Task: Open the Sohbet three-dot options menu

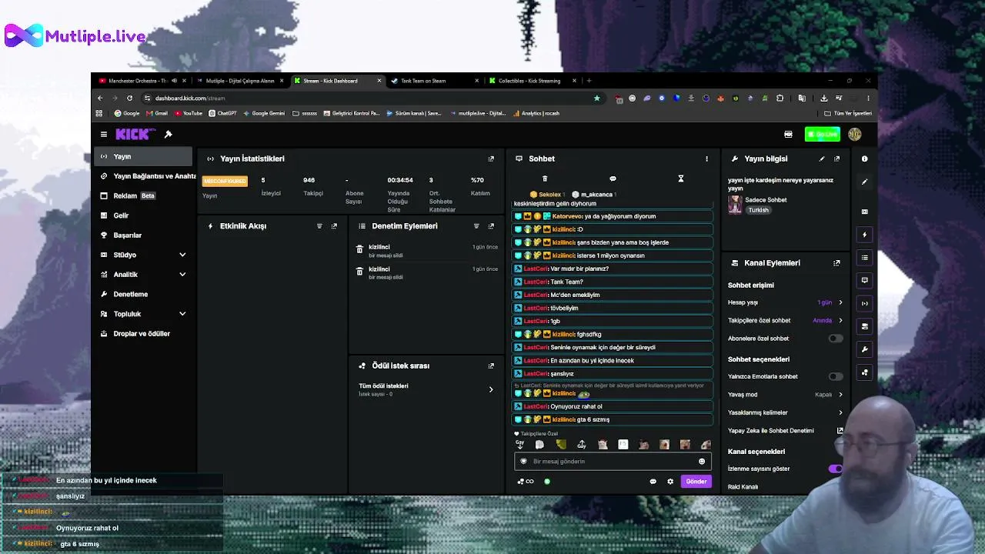Action: (706, 159)
